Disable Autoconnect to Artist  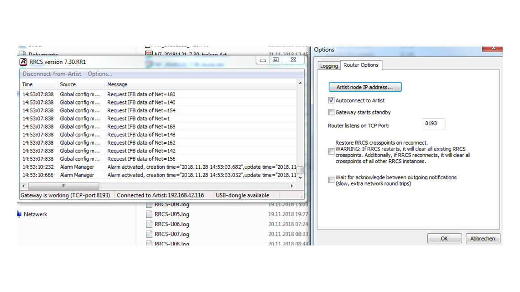(x=331, y=100)
